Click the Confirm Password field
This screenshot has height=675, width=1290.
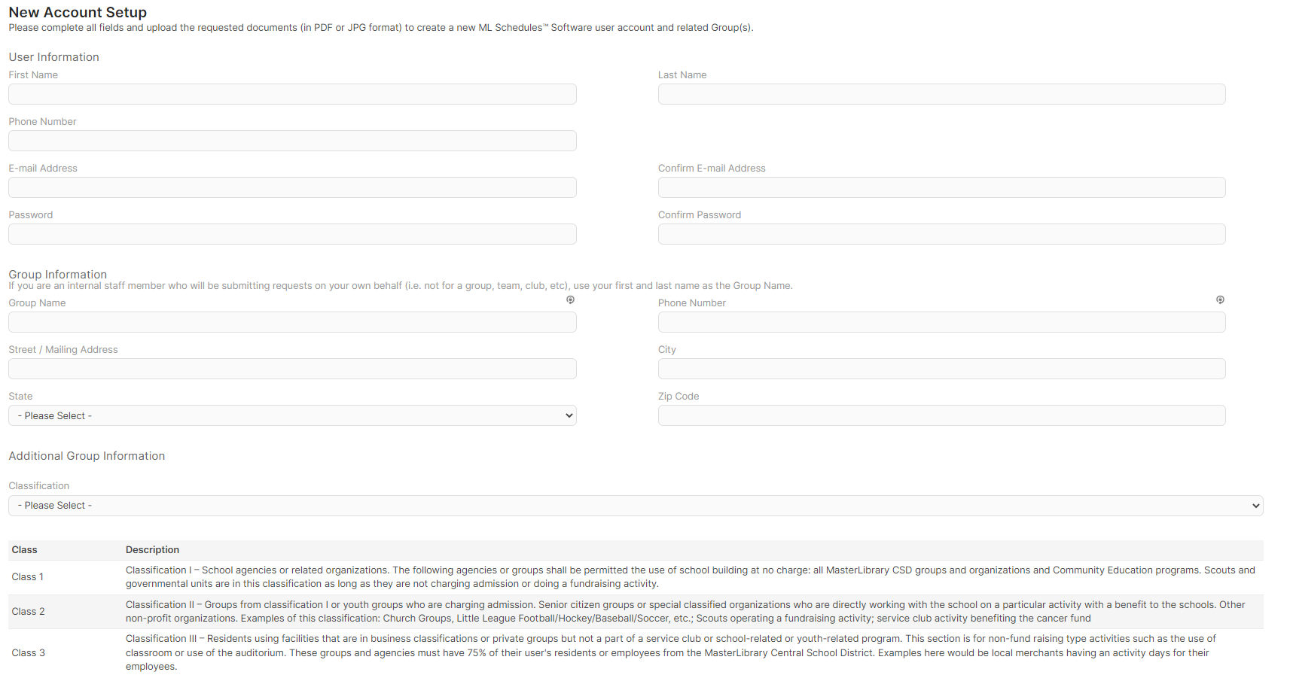pos(941,234)
